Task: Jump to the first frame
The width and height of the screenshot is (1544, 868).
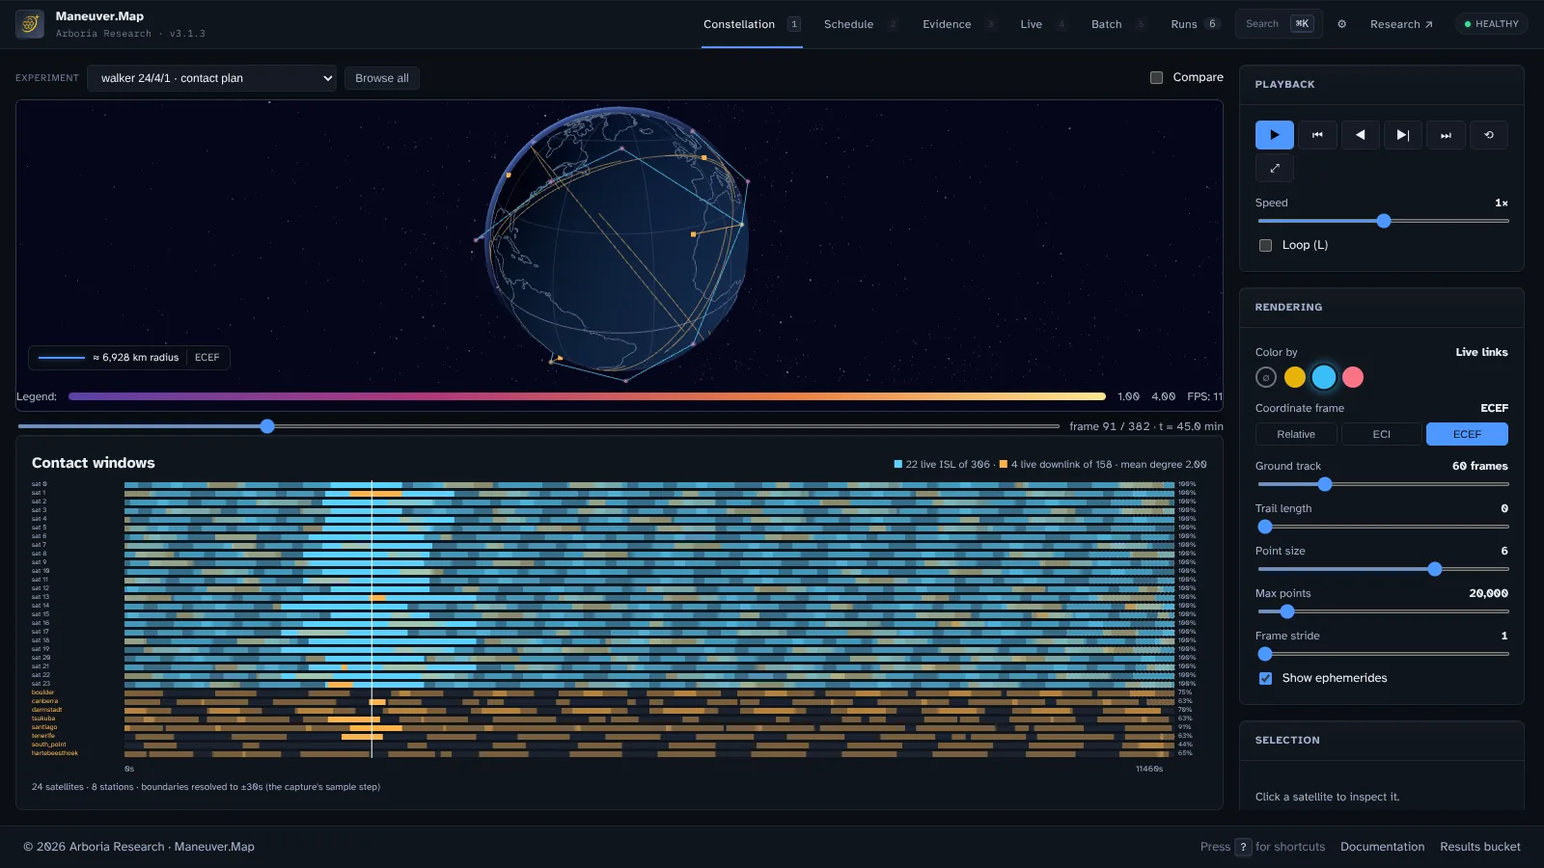Action: point(1317,135)
